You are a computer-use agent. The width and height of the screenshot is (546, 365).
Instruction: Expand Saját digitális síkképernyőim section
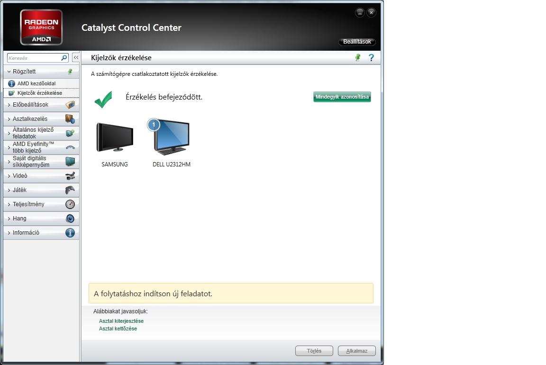[x=9, y=162]
